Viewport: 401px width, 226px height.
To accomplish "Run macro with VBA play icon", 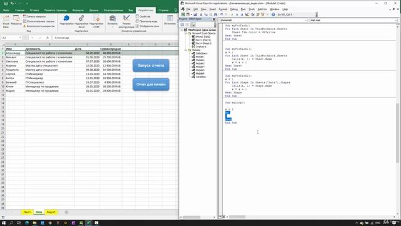I will click(232, 14).
